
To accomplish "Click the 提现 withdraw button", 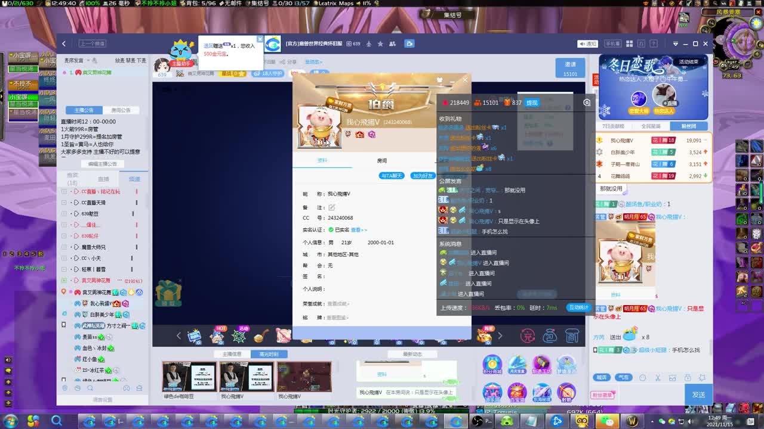I will click(x=532, y=102).
